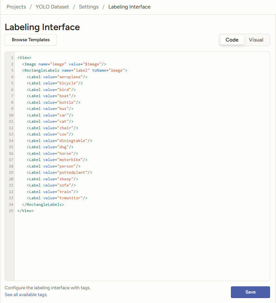This screenshot has width=276, height=303.
Task: Place cursor on the person label line
Action: point(54,166)
